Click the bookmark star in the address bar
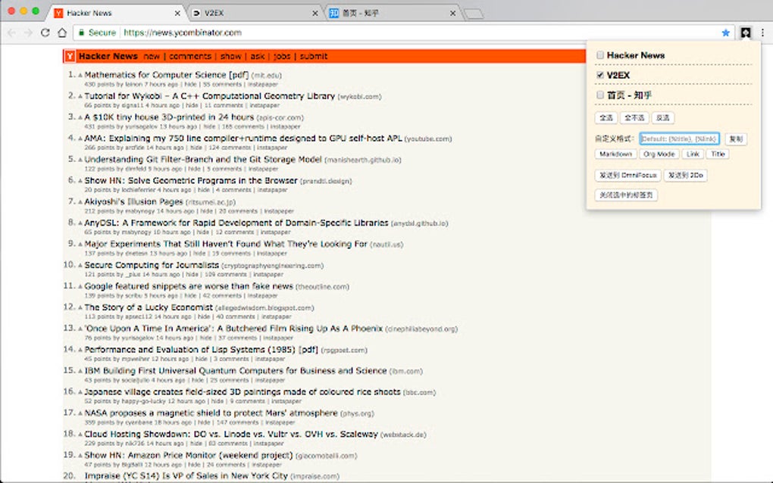Viewport: 773px width, 483px height. click(x=725, y=33)
